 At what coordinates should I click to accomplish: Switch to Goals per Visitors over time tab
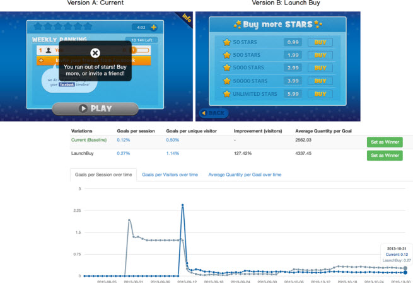[x=170, y=175]
